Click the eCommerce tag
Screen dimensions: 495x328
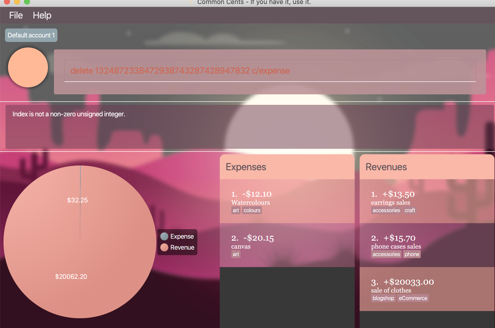point(413,298)
